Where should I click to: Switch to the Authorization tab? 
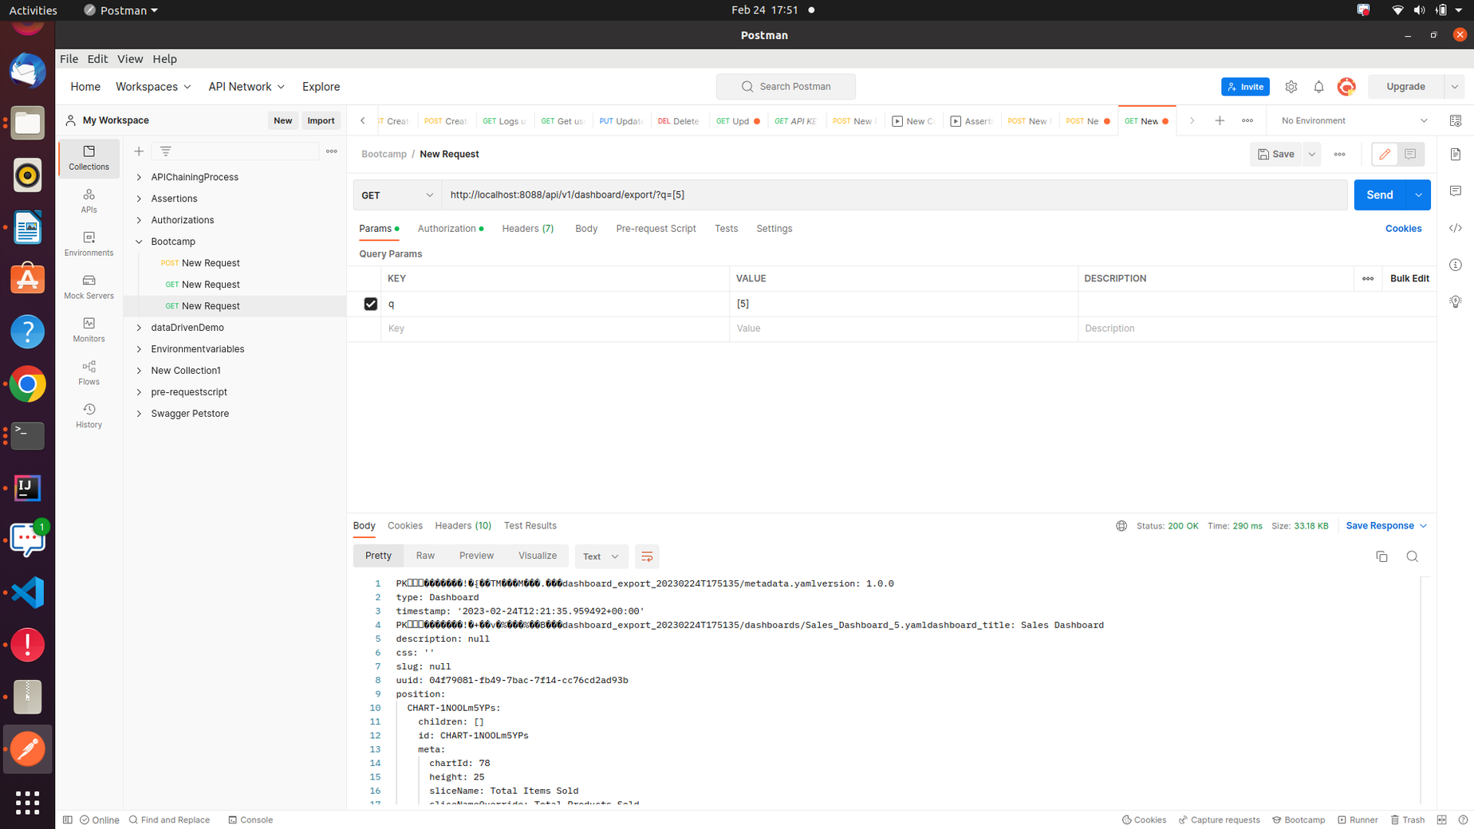point(450,229)
